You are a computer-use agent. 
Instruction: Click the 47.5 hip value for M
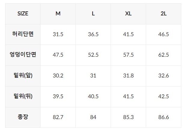tap(58, 55)
